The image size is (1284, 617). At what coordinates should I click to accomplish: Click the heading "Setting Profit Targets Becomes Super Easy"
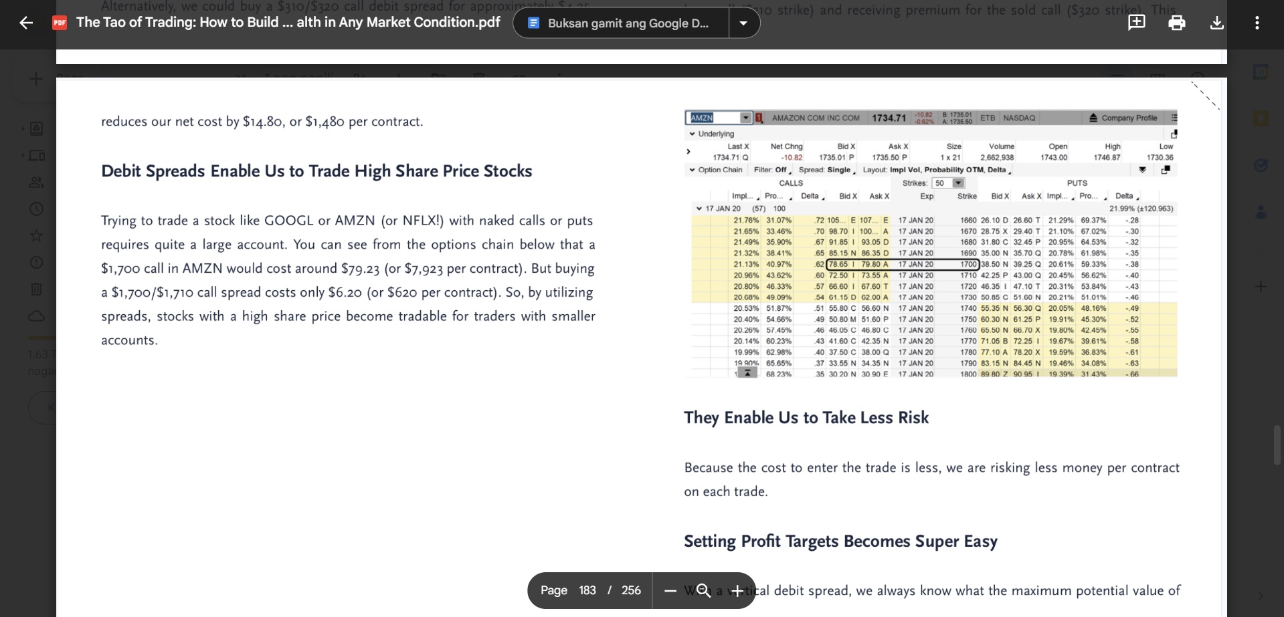coord(840,541)
